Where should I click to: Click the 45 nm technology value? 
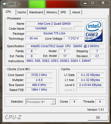33,38
